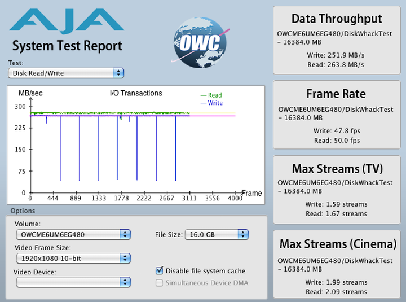This screenshot has width=406, height=302.
Task: Click the System Test Report heading
Action: (x=67, y=46)
